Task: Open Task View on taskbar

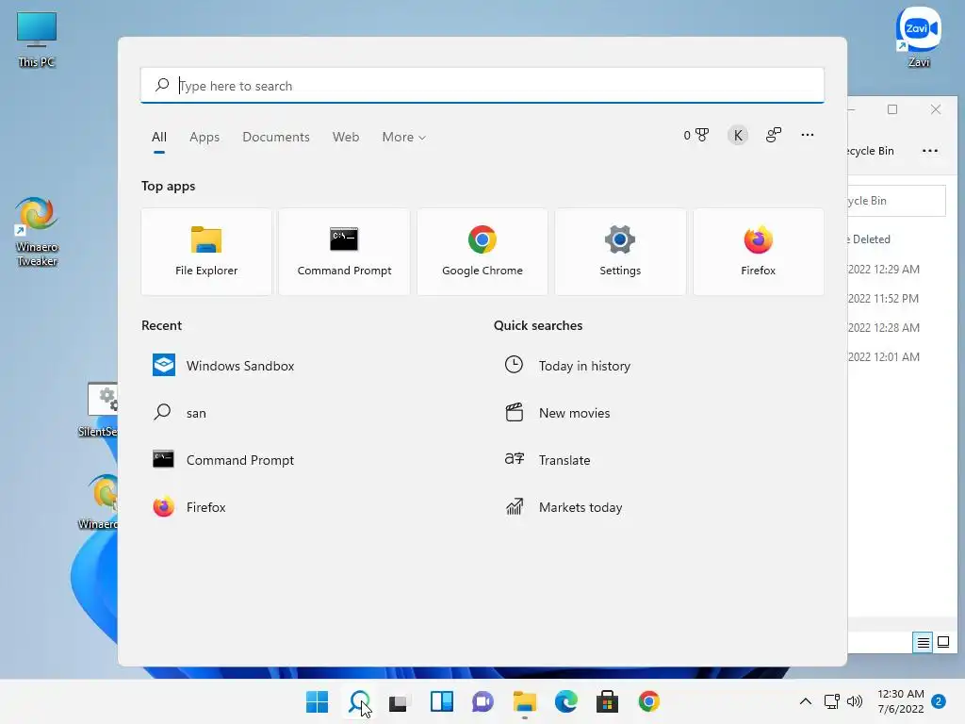Action: [400, 701]
